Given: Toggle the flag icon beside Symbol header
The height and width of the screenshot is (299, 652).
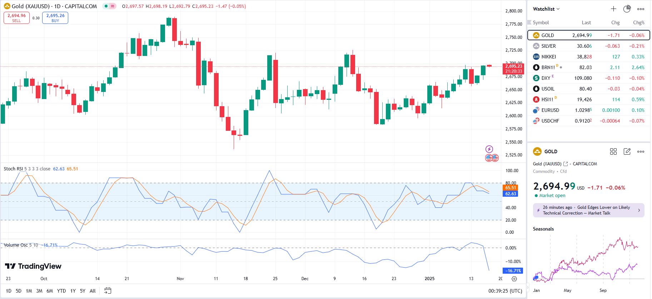Looking at the screenshot, I should coord(529,22).
